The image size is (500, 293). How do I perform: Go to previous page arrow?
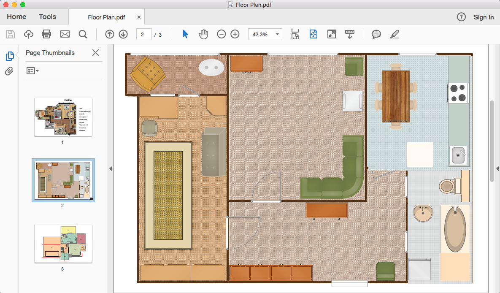tap(110, 34)
